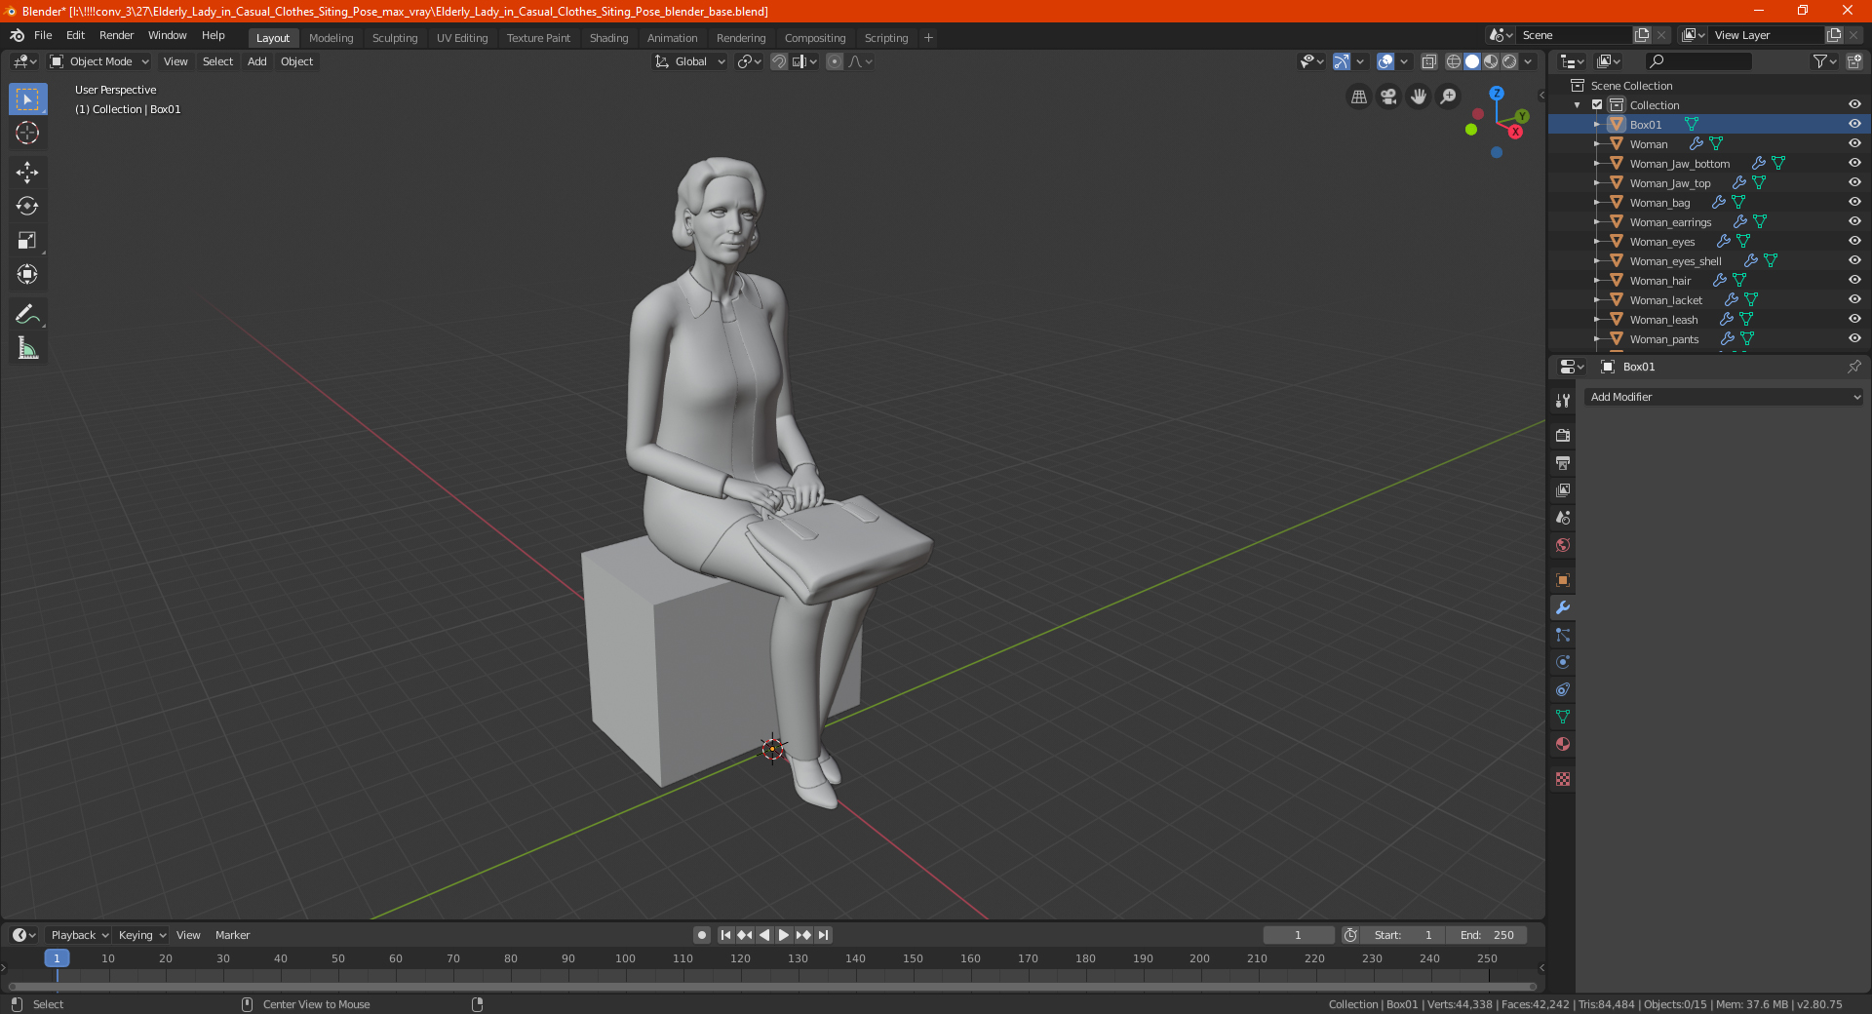Open the View Layer properties tab

pyautogui.click(x=1563, y=490)
